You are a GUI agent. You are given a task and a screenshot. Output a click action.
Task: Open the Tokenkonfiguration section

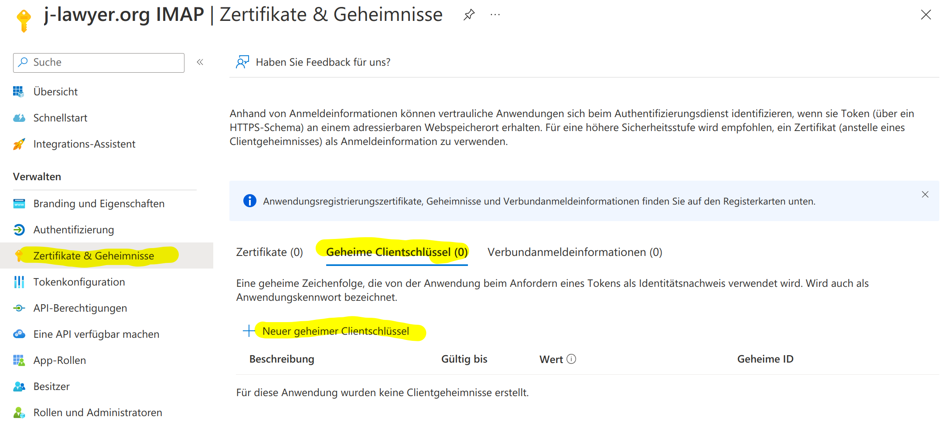(79, 282)
